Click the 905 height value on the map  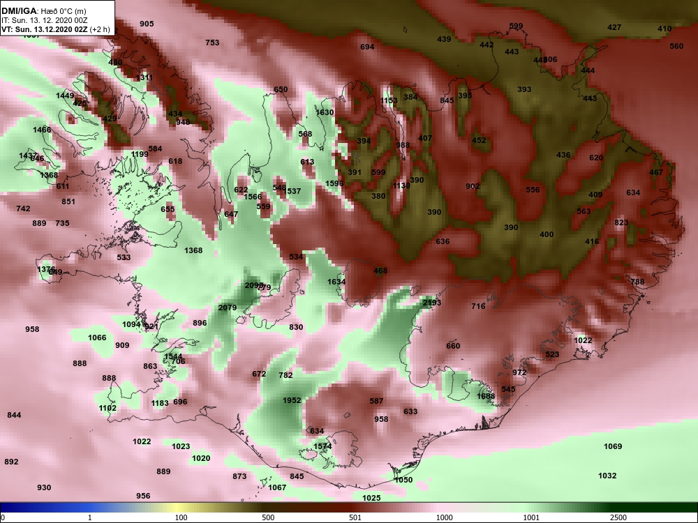point(147,24)
